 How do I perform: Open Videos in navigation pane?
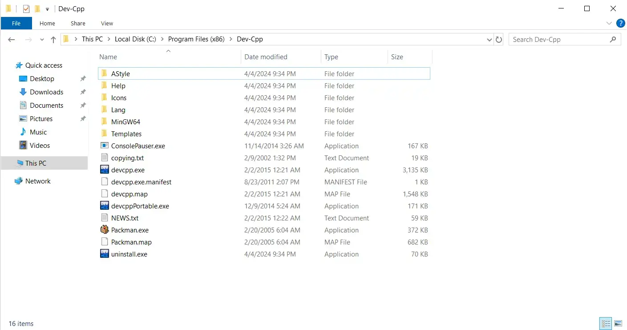click(x=40, y=145)
